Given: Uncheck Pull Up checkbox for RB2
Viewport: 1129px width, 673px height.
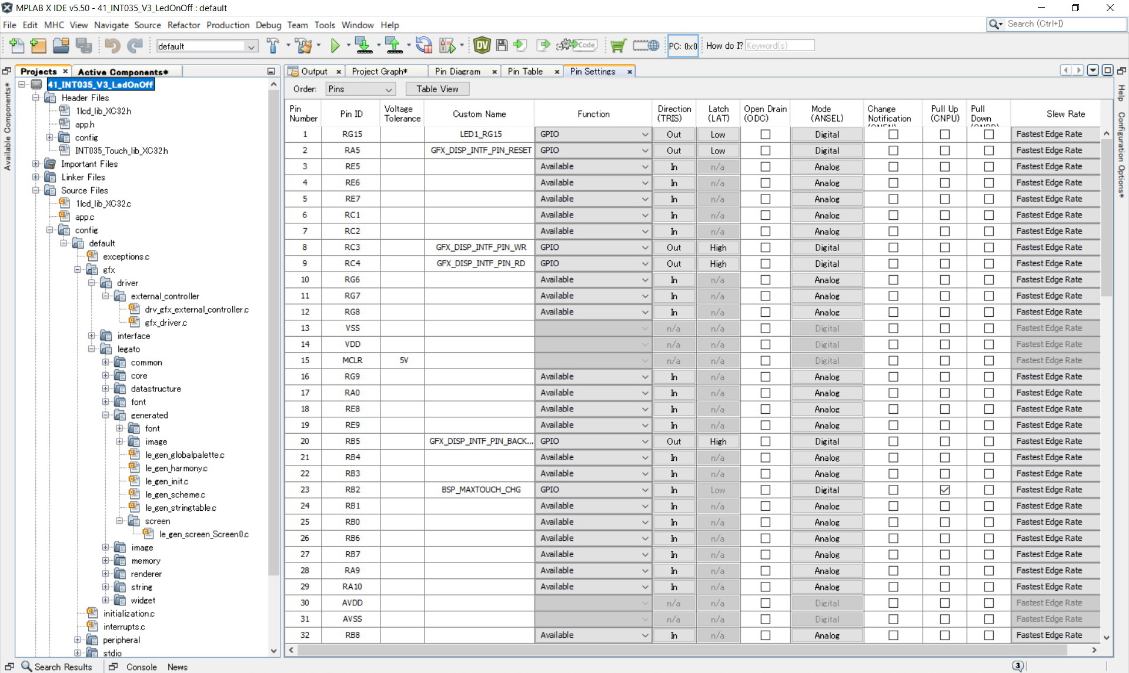Looking at the screenshot, I should (x=944, y=490).
